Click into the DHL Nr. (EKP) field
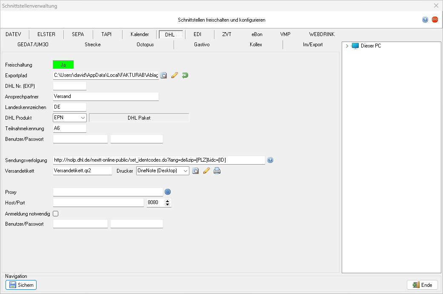The width and height of the screenshot is (443, 294). point(70,86)
